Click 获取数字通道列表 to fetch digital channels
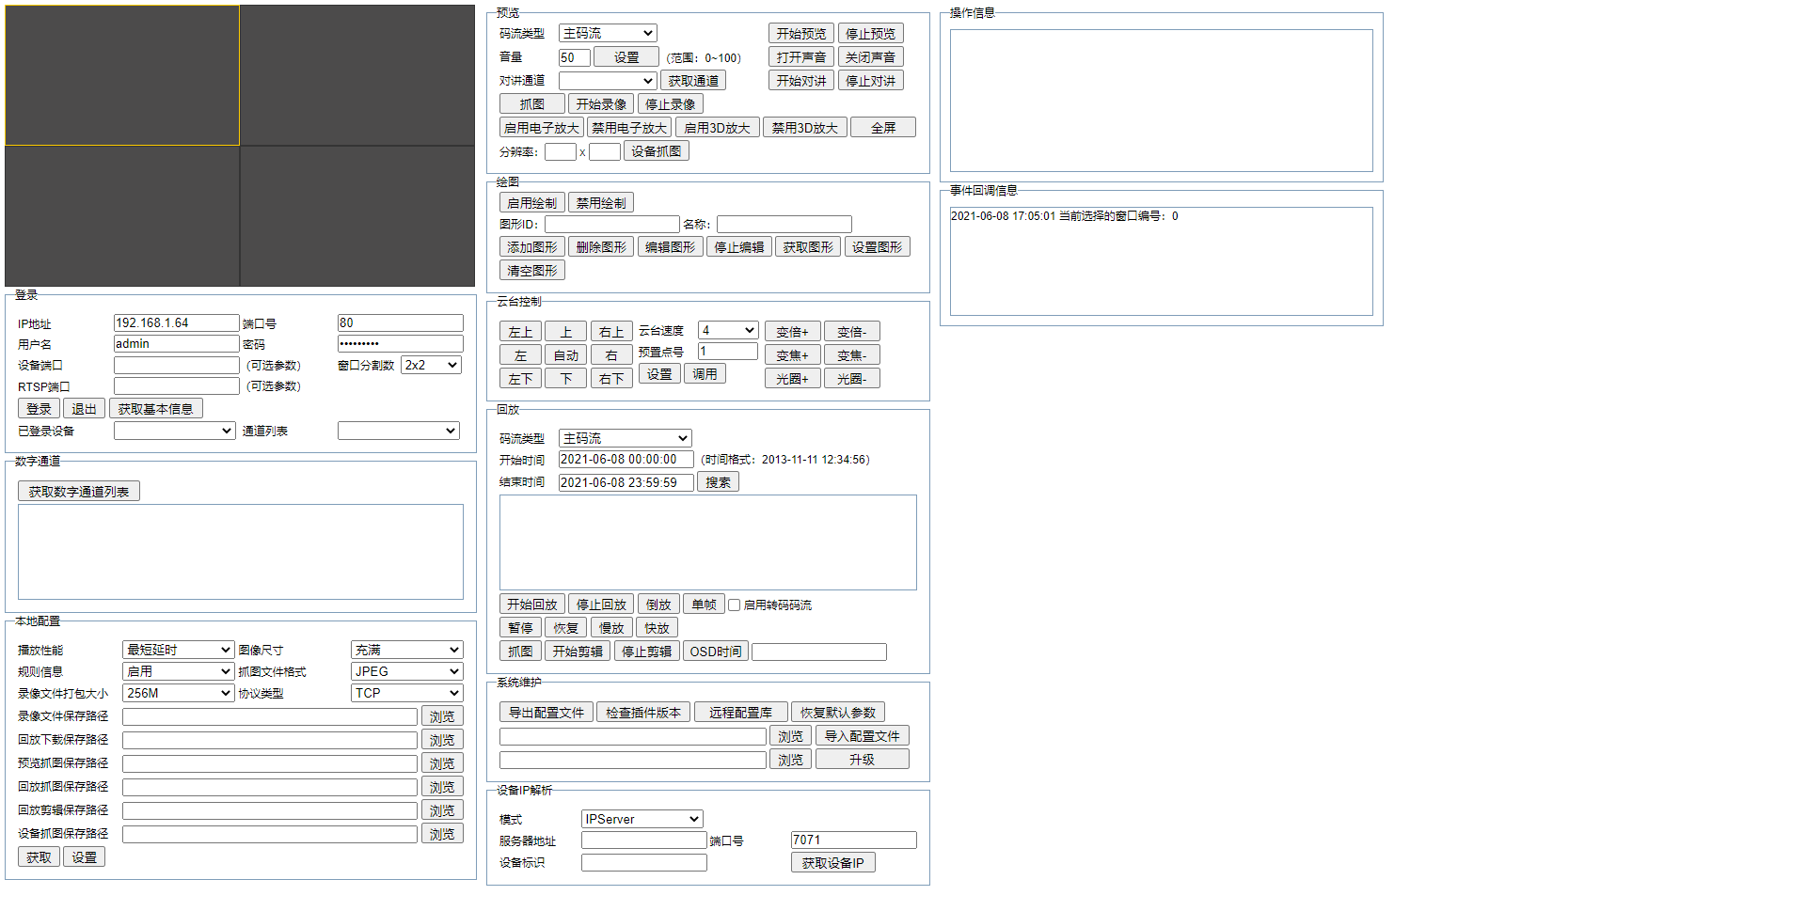Image resolution: width=1806 pixels, height=911 pixels. click(x=79, y=490)
